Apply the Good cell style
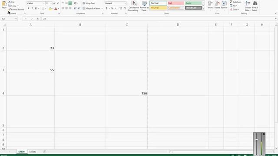Screen dimensions: 278x156 tap(193, 3)
